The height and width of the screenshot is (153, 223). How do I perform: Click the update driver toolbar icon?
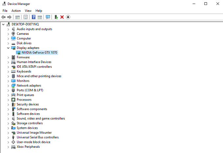tap(56, 17)
